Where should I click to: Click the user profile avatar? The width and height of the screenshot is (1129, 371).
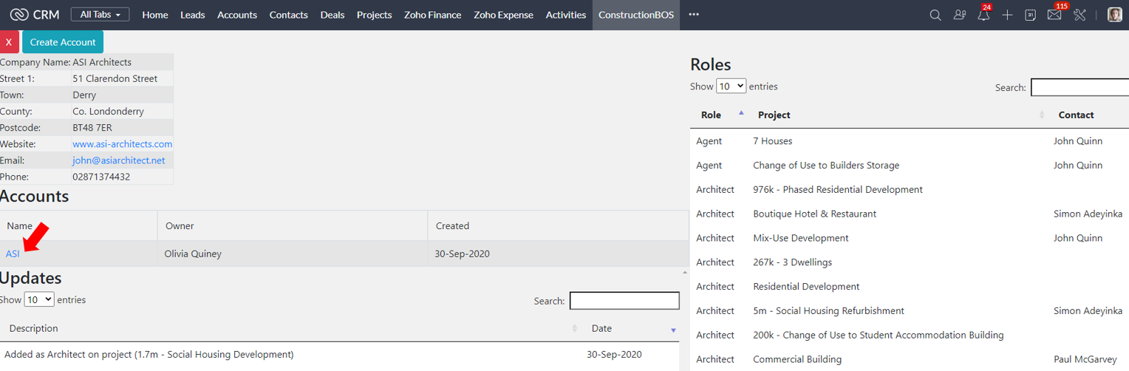1115,15
